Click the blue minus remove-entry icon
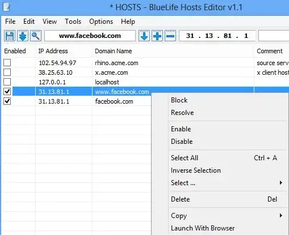 pos(170,36)
